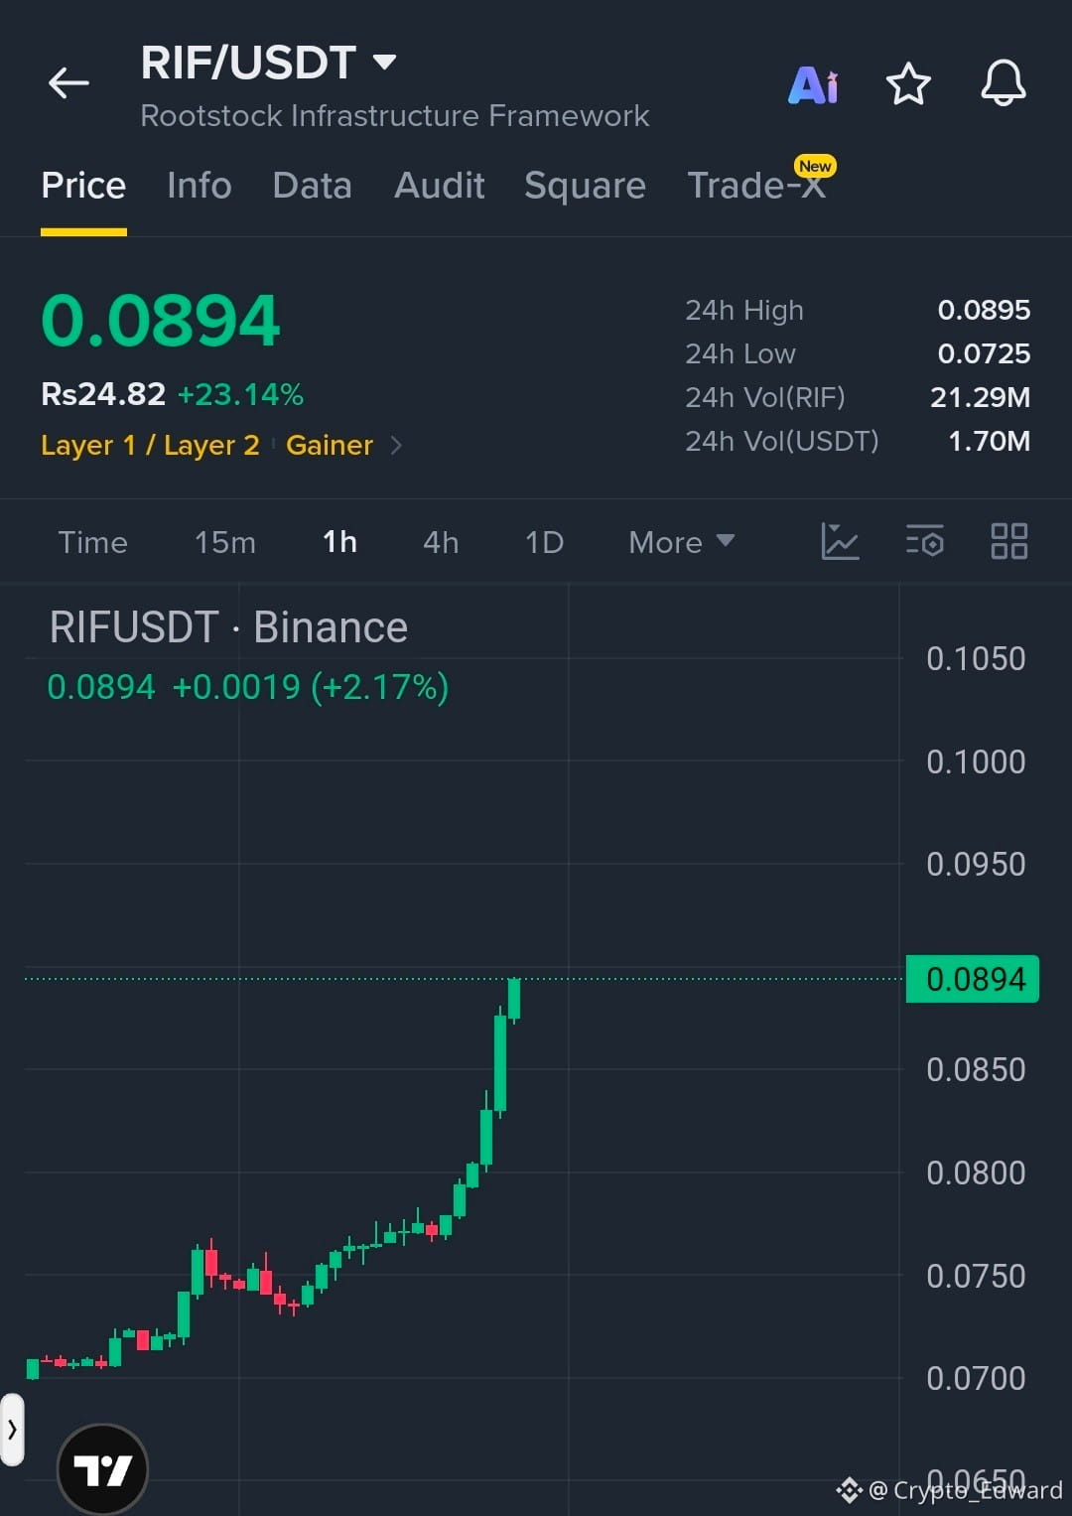Tap the 0.1050 price axis label

pyautogui.click(x=976, y=658)
